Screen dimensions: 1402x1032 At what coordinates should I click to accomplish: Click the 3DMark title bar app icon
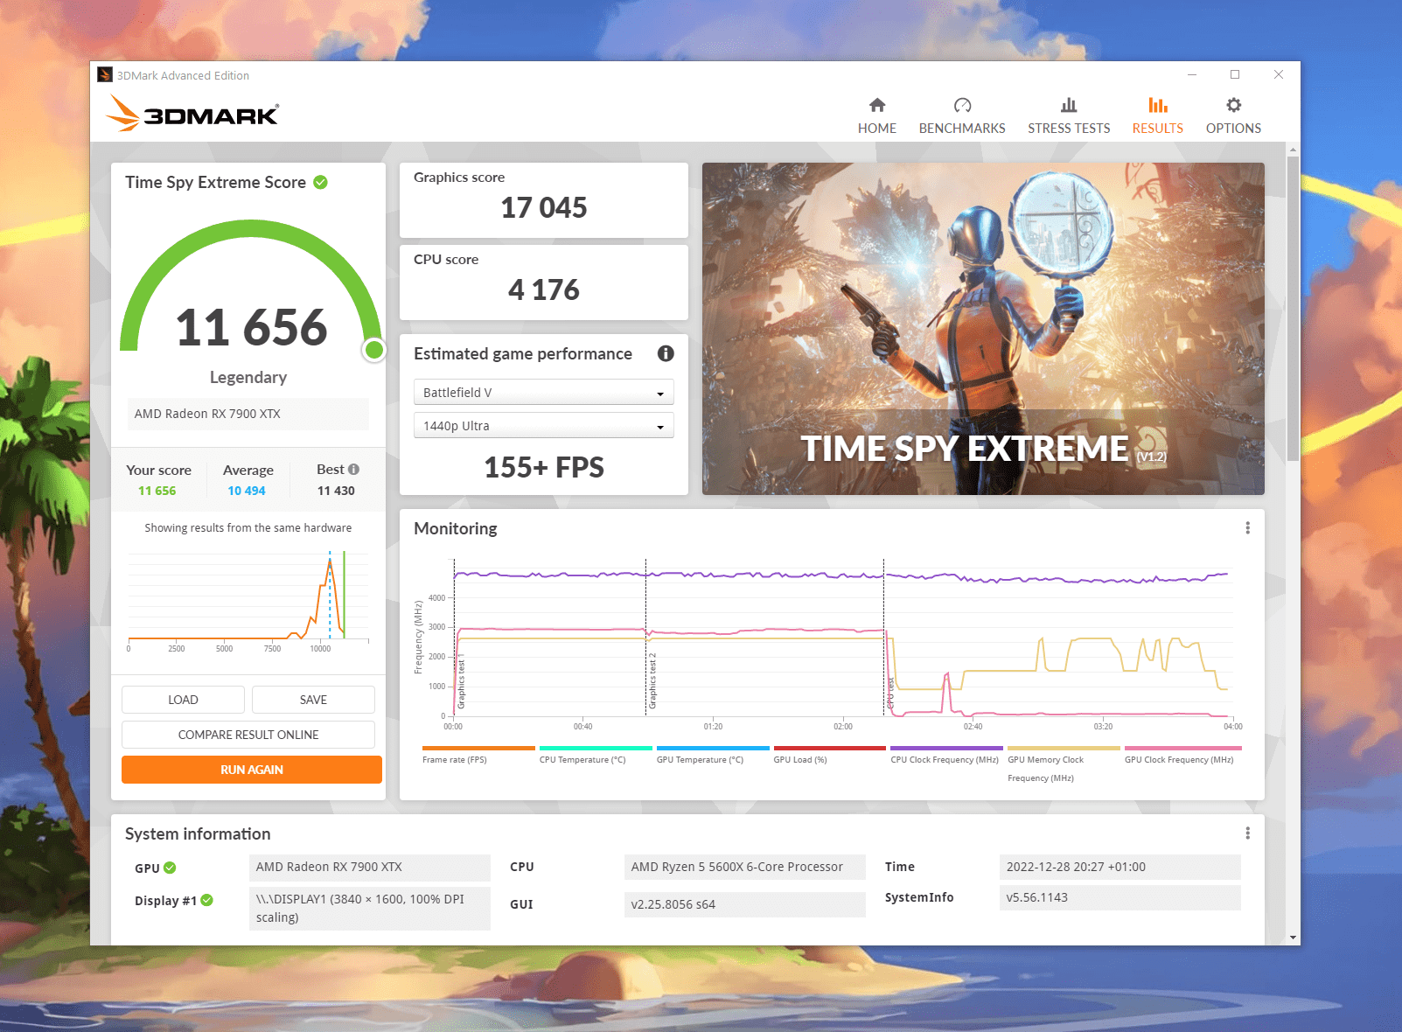[x=105, y=75]
